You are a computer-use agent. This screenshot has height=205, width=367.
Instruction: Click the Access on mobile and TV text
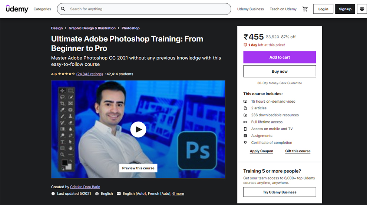point(272,129)
